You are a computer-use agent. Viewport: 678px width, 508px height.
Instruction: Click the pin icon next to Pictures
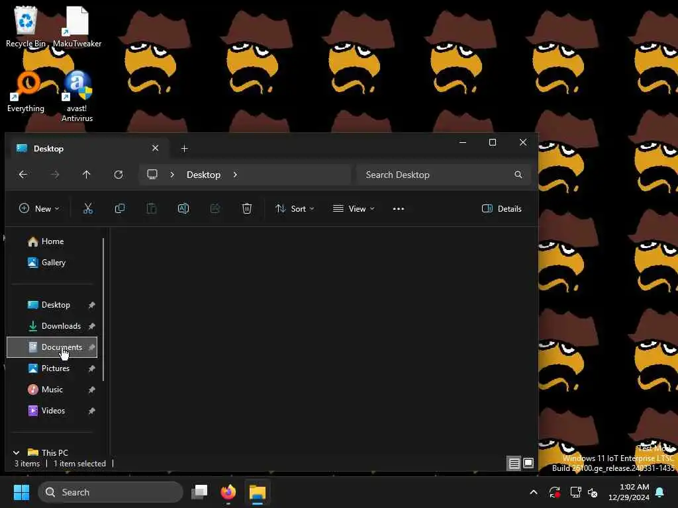(x=91, y=368)
